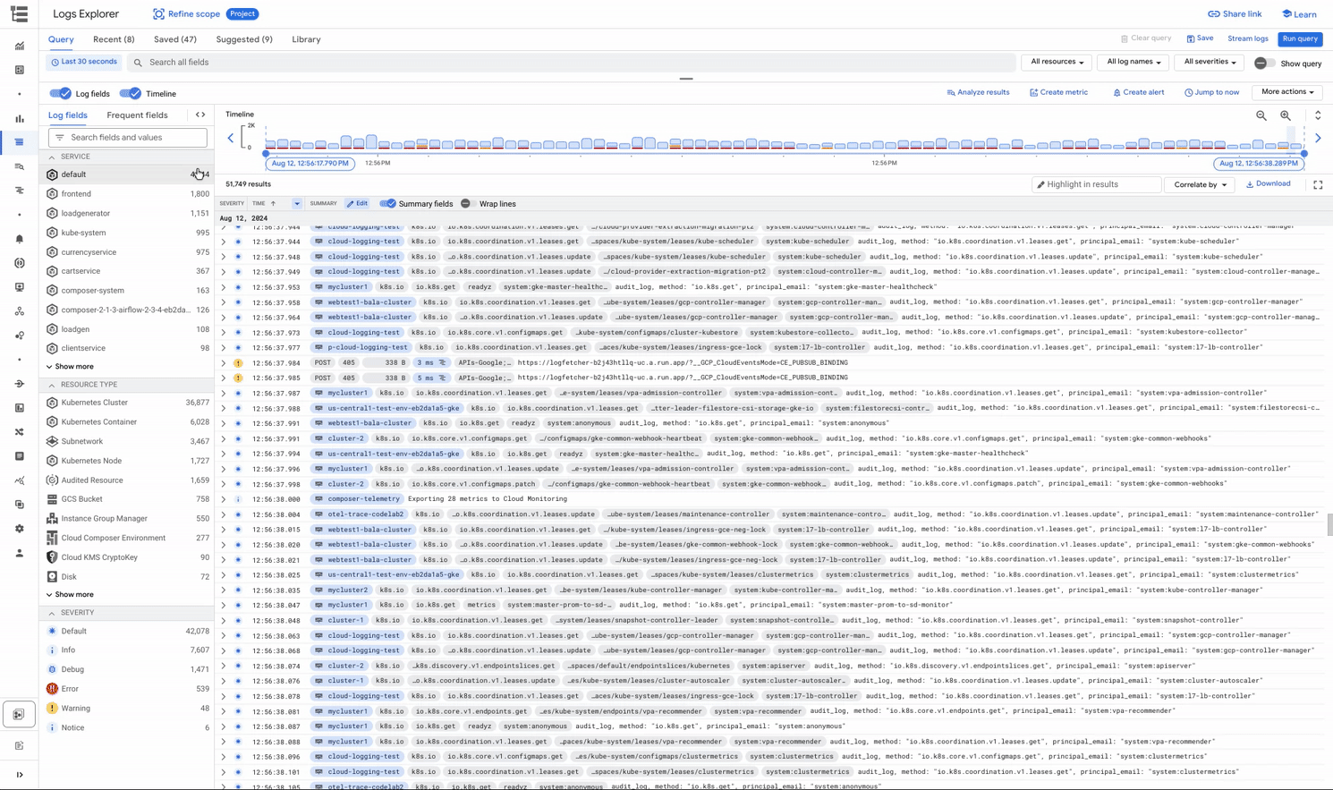Switch to the Query tab
Image resolution: width=1333 pixels, height=790 pixels.
[61, 39]
